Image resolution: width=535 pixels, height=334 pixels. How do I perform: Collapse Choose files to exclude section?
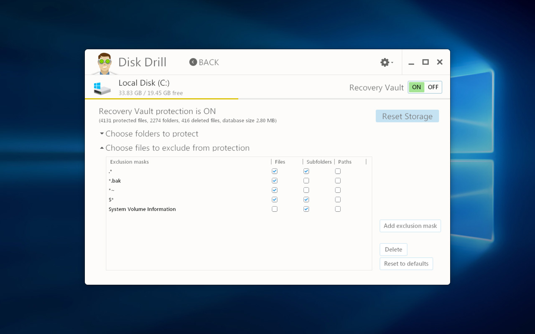coord(175,148)
